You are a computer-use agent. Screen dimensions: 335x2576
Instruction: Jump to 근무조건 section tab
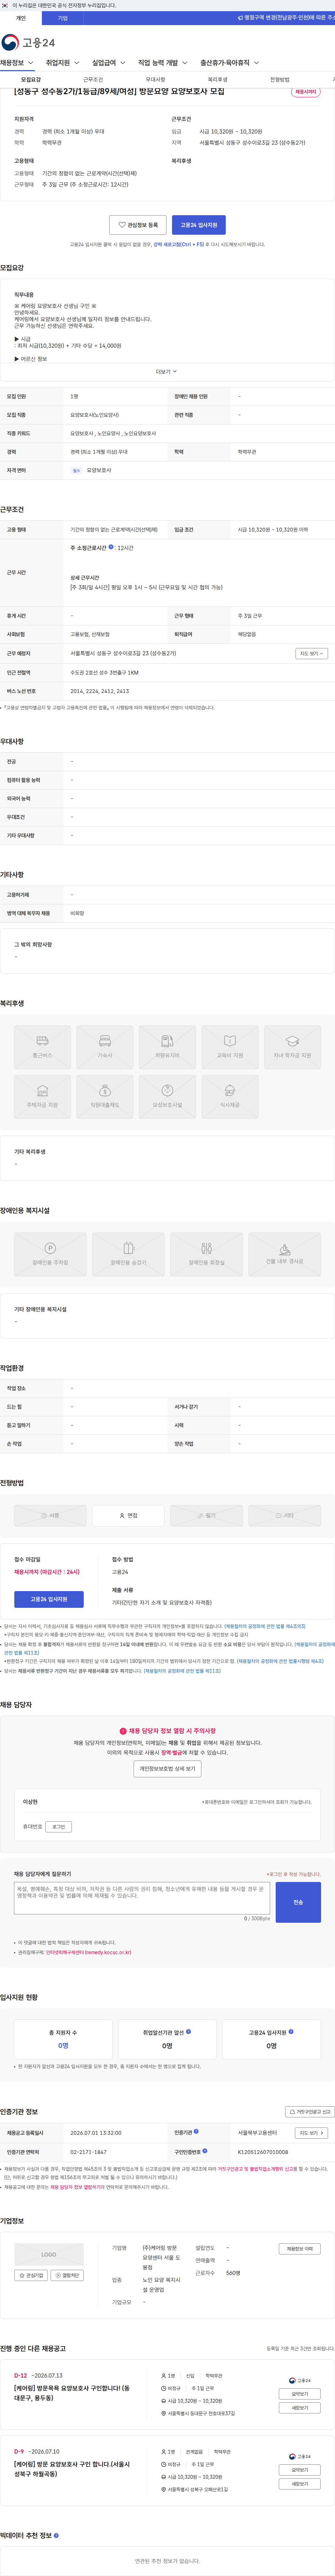tap(93, 79)
